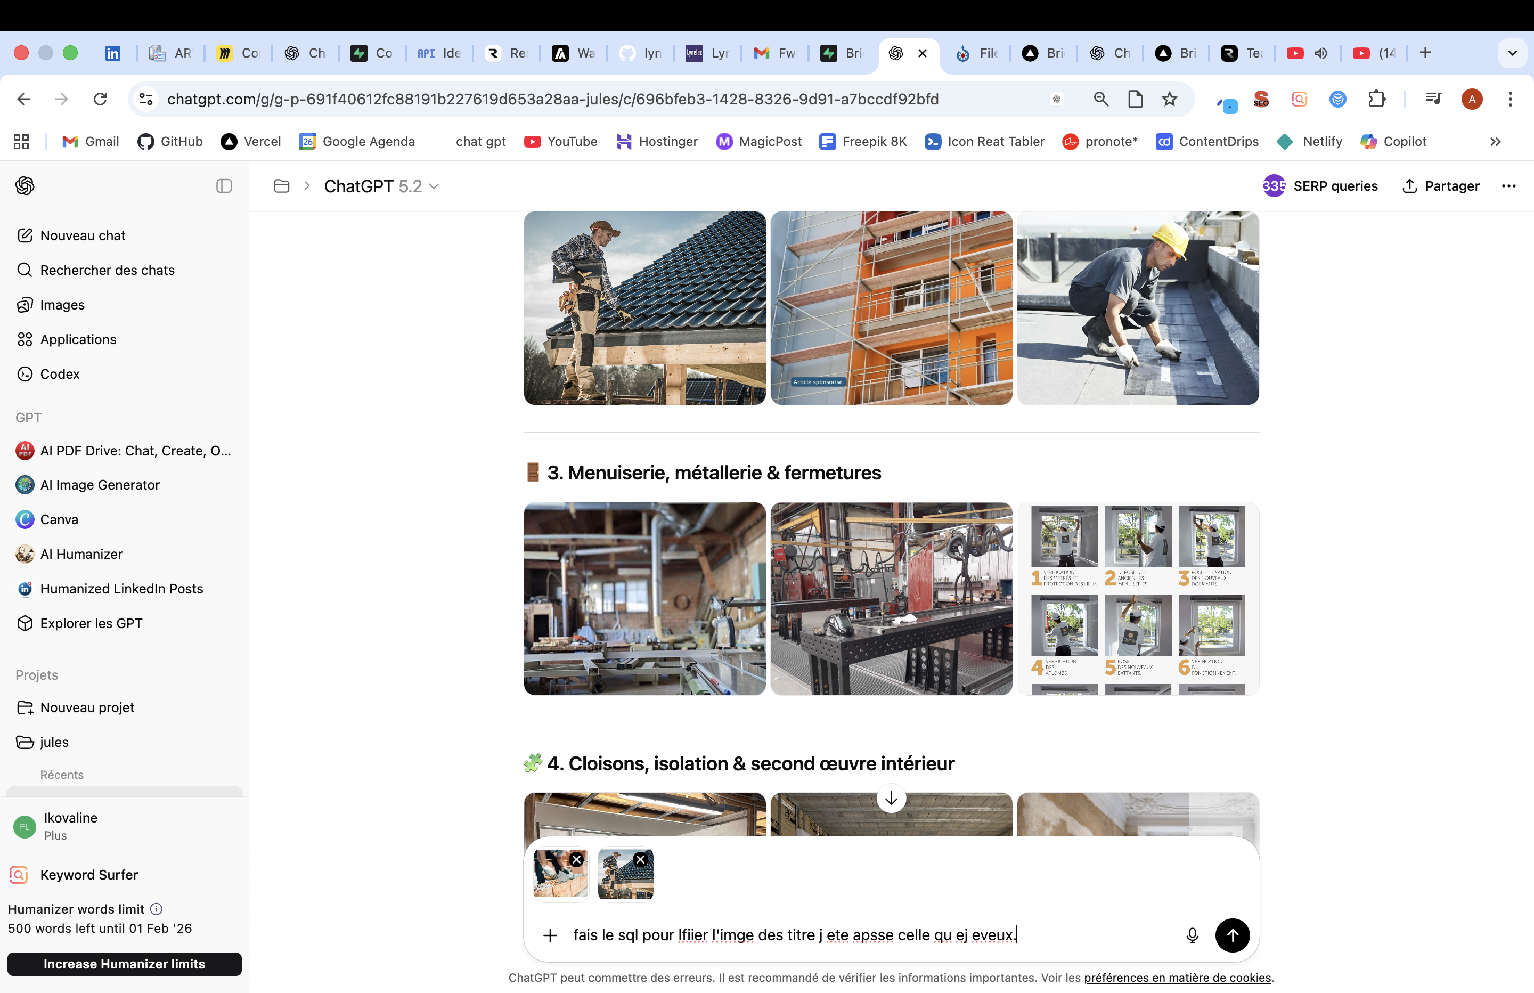
Task: Click the Partager share button
Action: pyautogui.click(x=1441, y=186)
